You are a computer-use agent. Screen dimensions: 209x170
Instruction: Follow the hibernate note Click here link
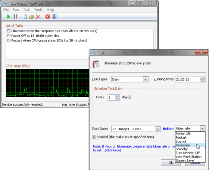[113, 150]
